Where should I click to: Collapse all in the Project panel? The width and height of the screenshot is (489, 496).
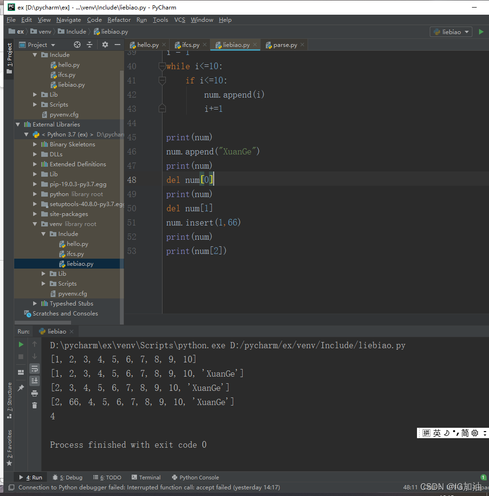90,45
